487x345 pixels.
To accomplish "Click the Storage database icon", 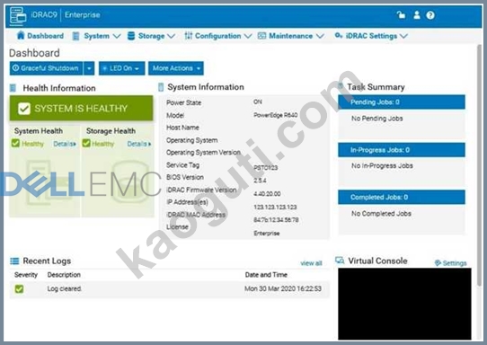I will coord(131,36).
